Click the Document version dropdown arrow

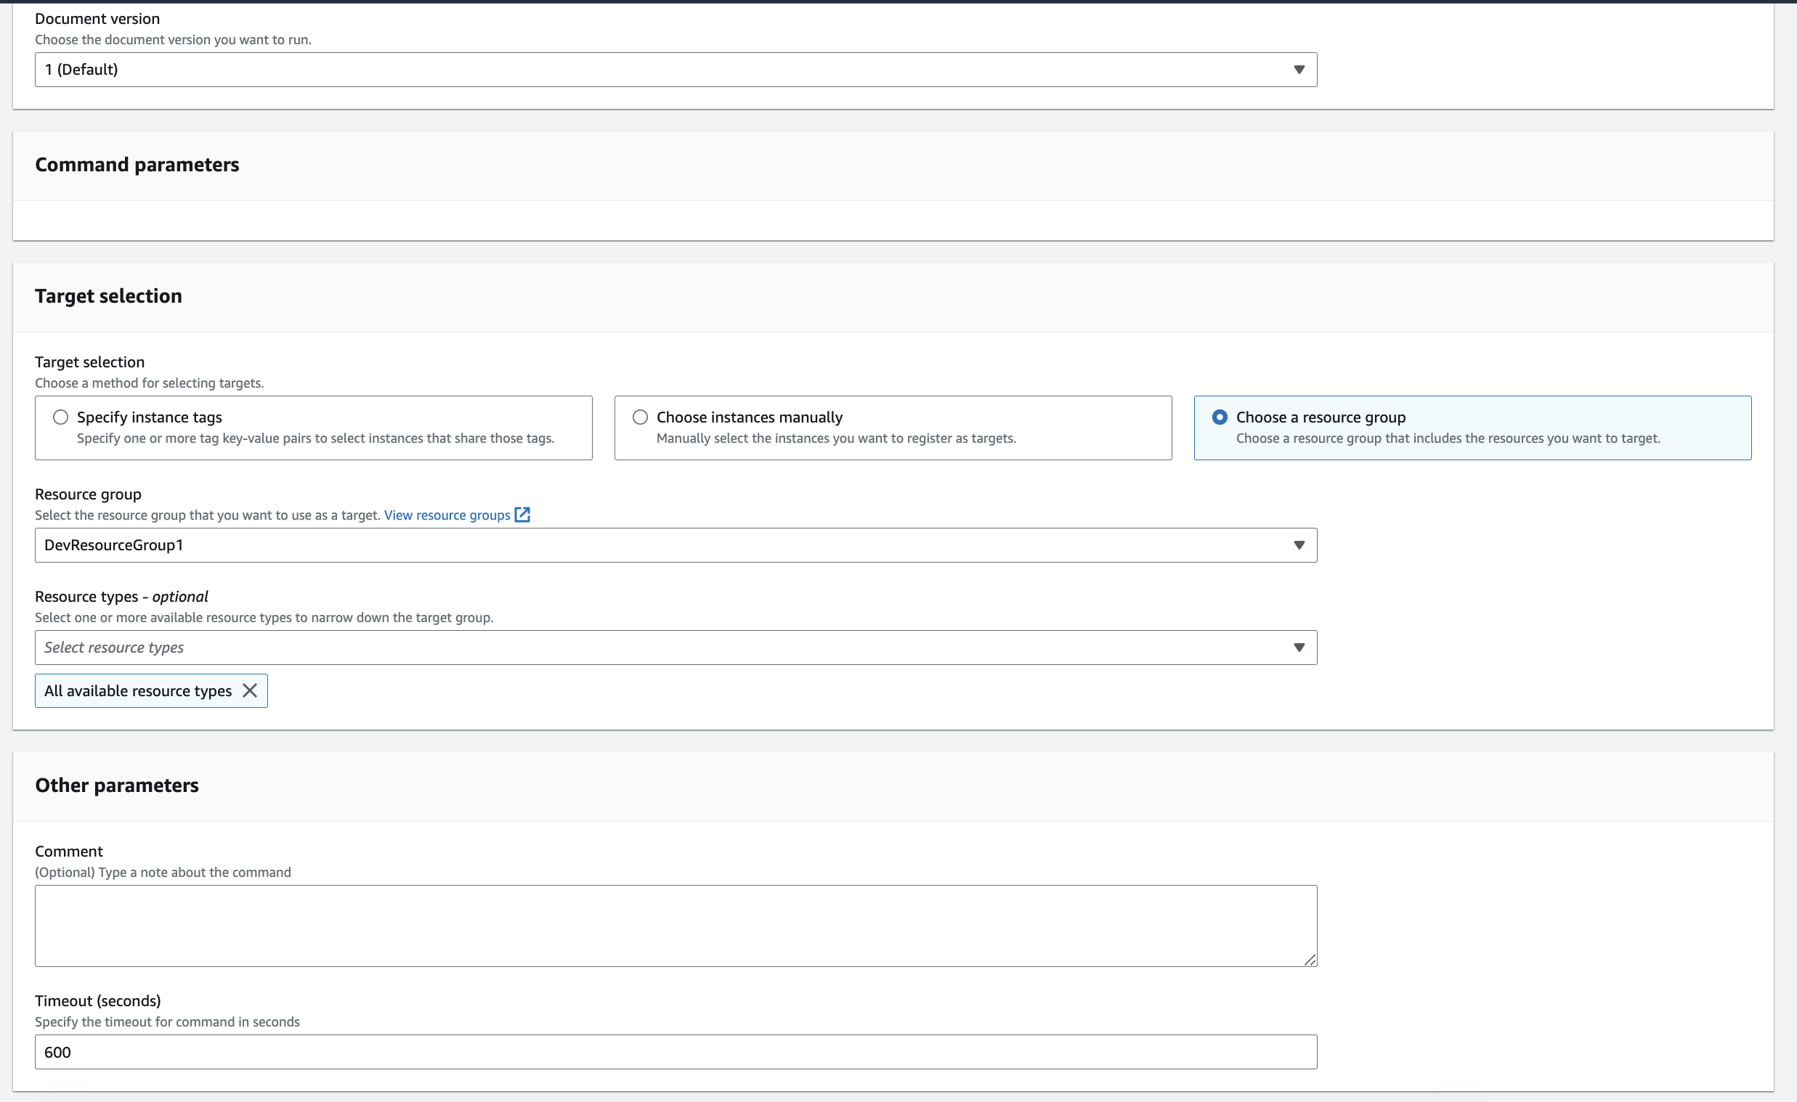[x=1298, y=69]
